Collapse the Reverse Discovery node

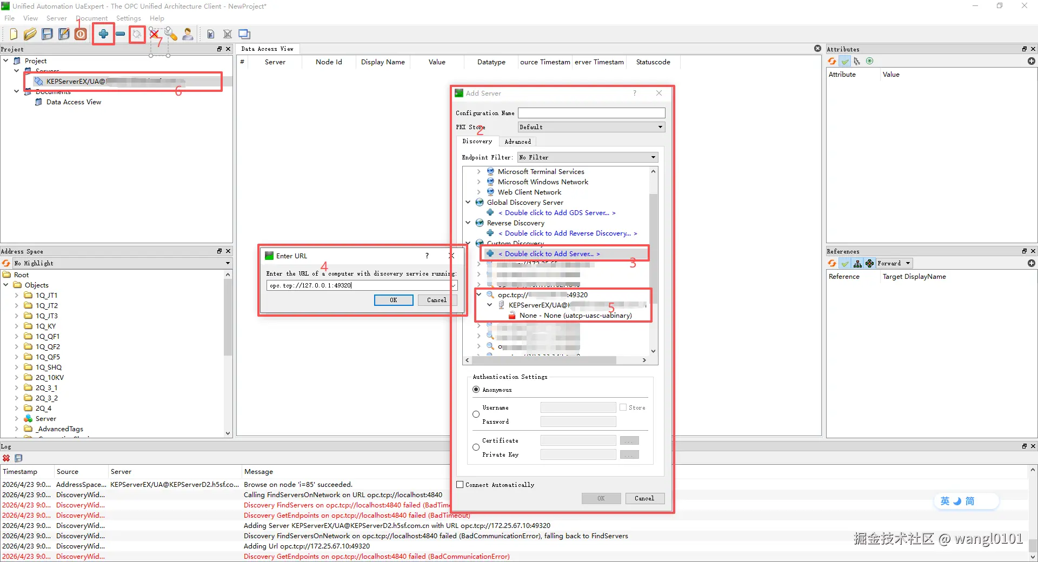468,223
